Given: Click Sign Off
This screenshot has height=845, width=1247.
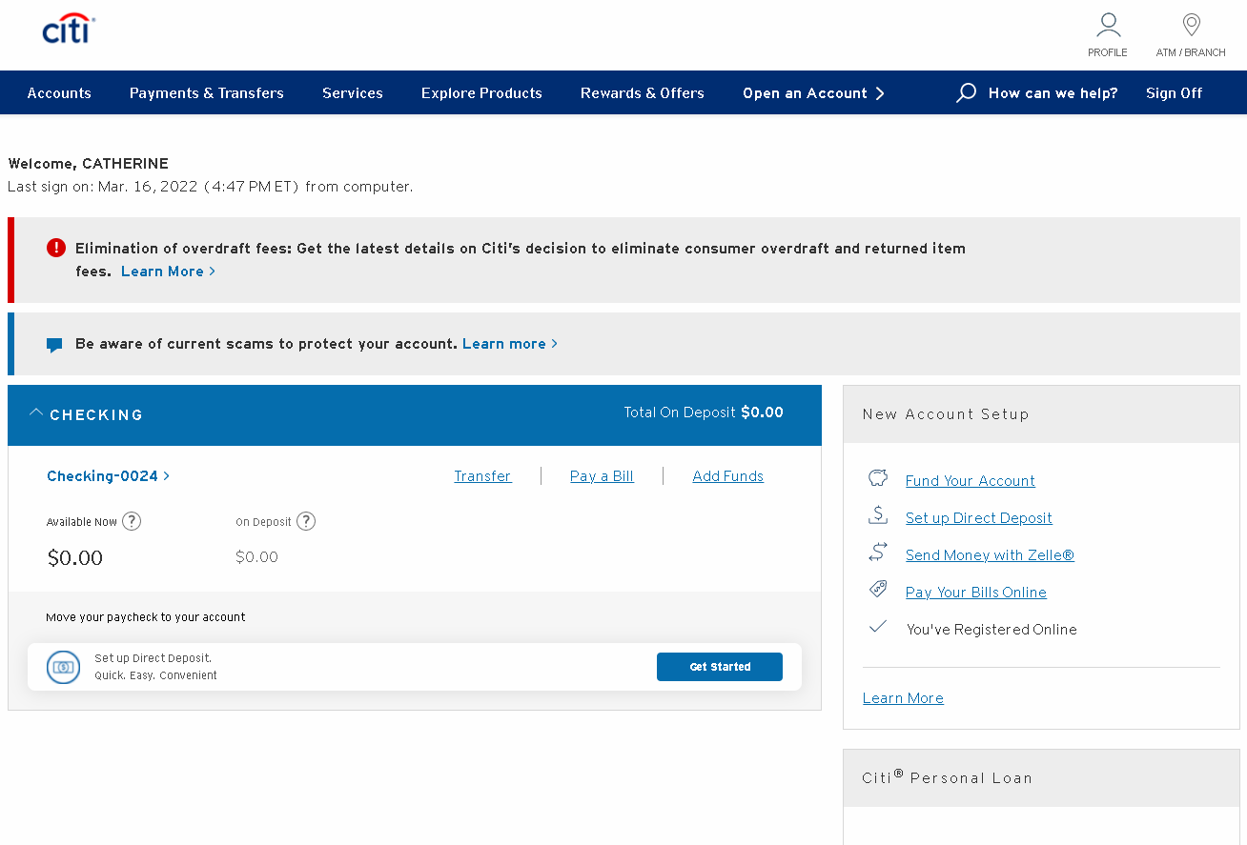Looking at the screenshot, I should tap(1174, 93).
